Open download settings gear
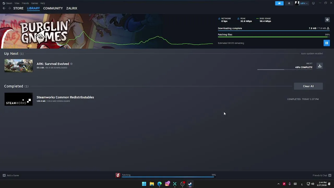This screenshot has height=188, width=334. click(327, 20)
